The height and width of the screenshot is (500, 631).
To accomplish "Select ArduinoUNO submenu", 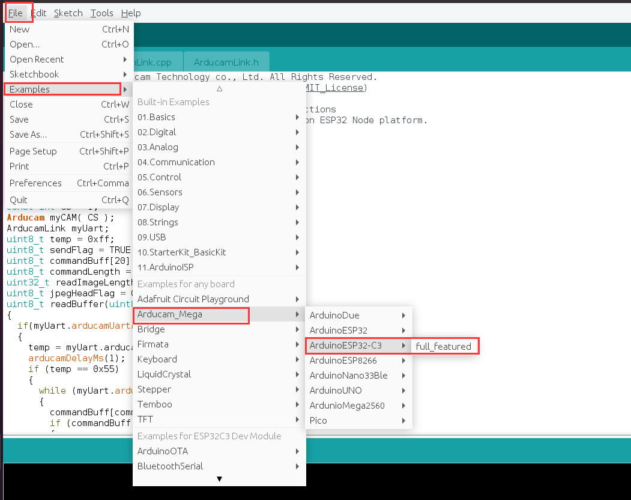I will pyautogui.click(x=358, y=391).
